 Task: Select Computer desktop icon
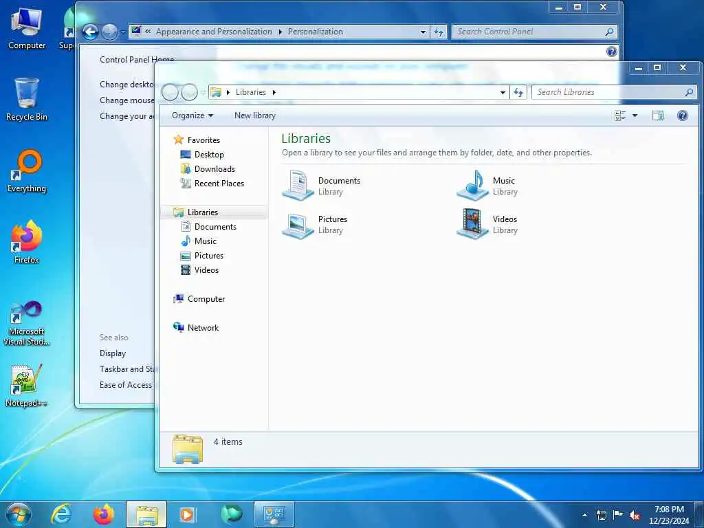(27, 29)
